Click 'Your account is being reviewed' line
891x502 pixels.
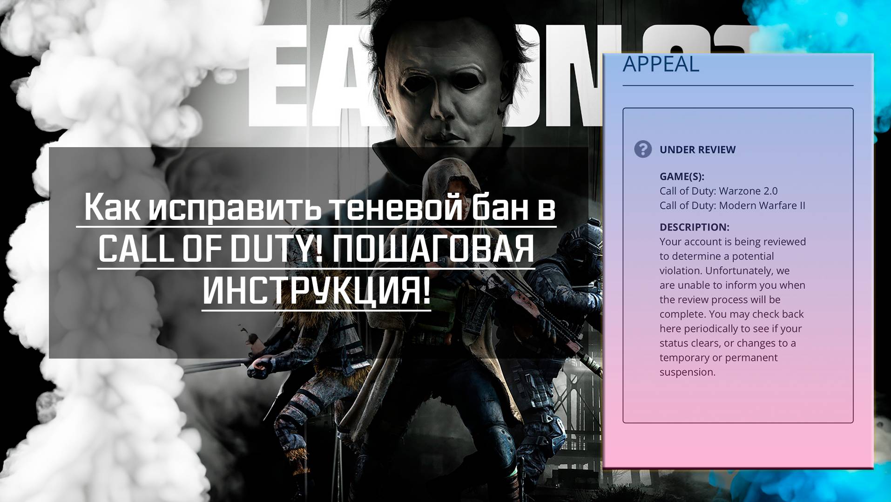point(732,242)
